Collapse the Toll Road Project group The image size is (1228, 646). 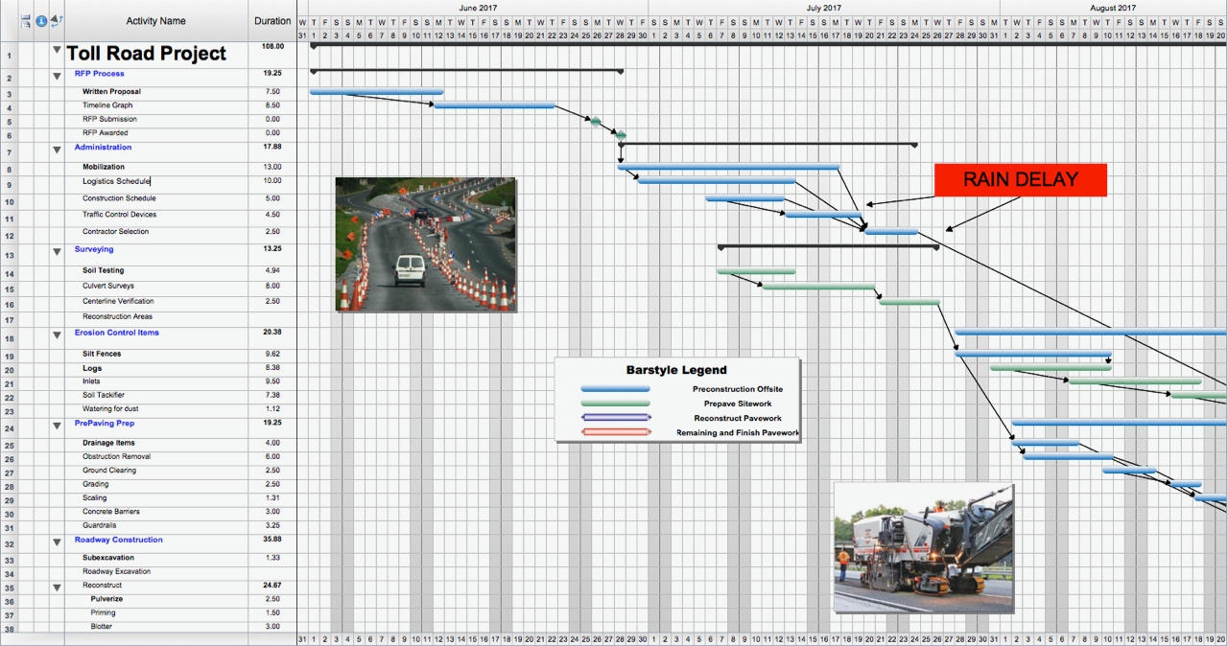pos(57,51)
